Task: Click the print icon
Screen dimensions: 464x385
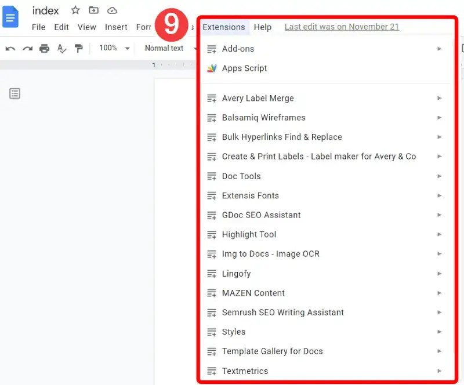Action: pos(45,48)
